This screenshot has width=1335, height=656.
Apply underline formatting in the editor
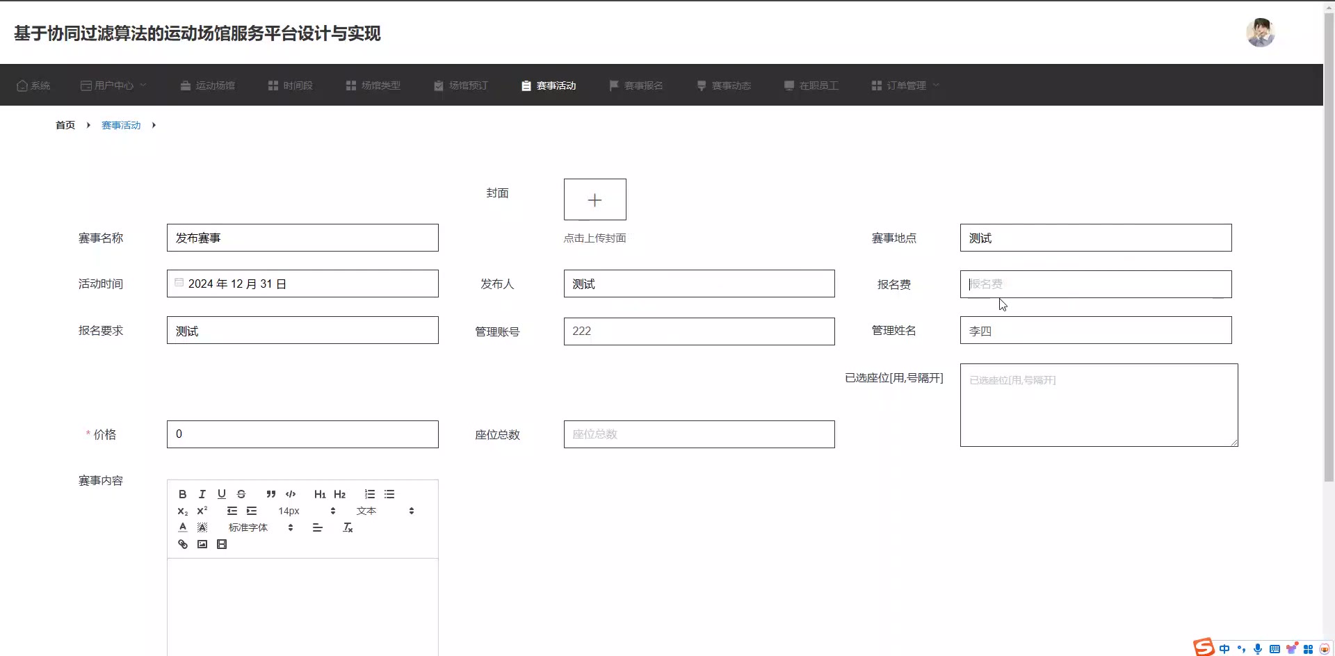point(221,494)
